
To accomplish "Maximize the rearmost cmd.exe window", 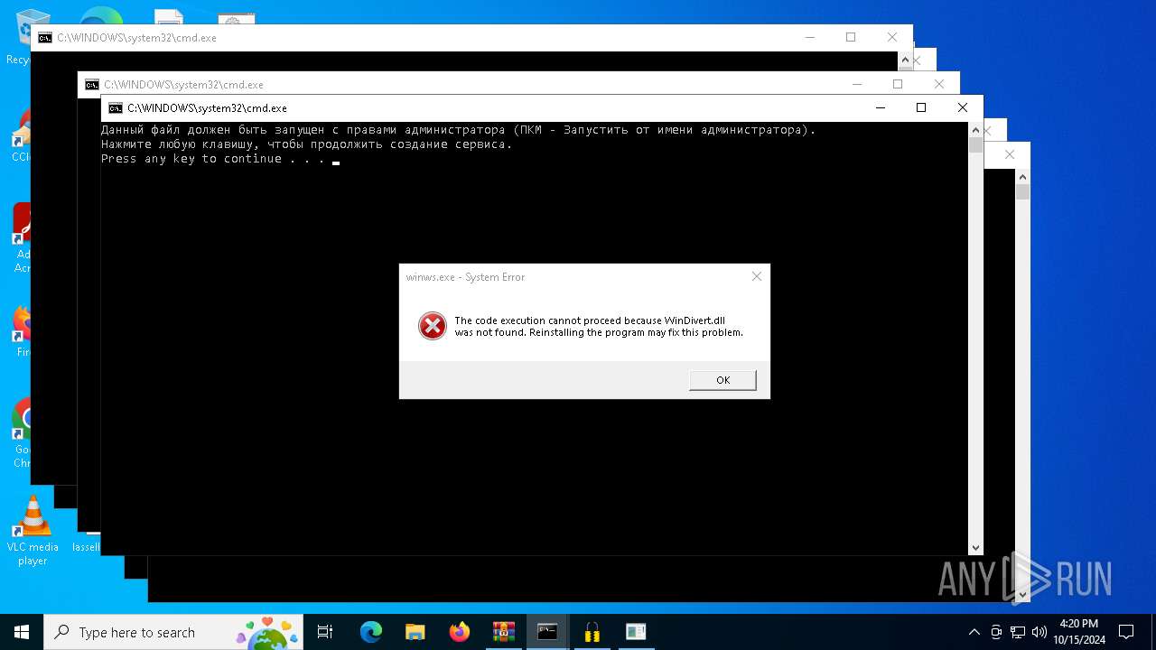I will [x=851, y=37].
